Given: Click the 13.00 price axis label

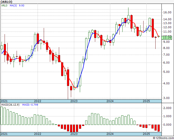Looking at the screenshot, I should [x=167, y=23].
